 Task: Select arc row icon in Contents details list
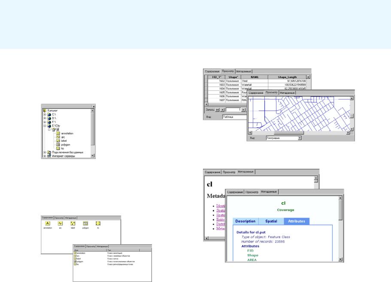click(75, 256)
